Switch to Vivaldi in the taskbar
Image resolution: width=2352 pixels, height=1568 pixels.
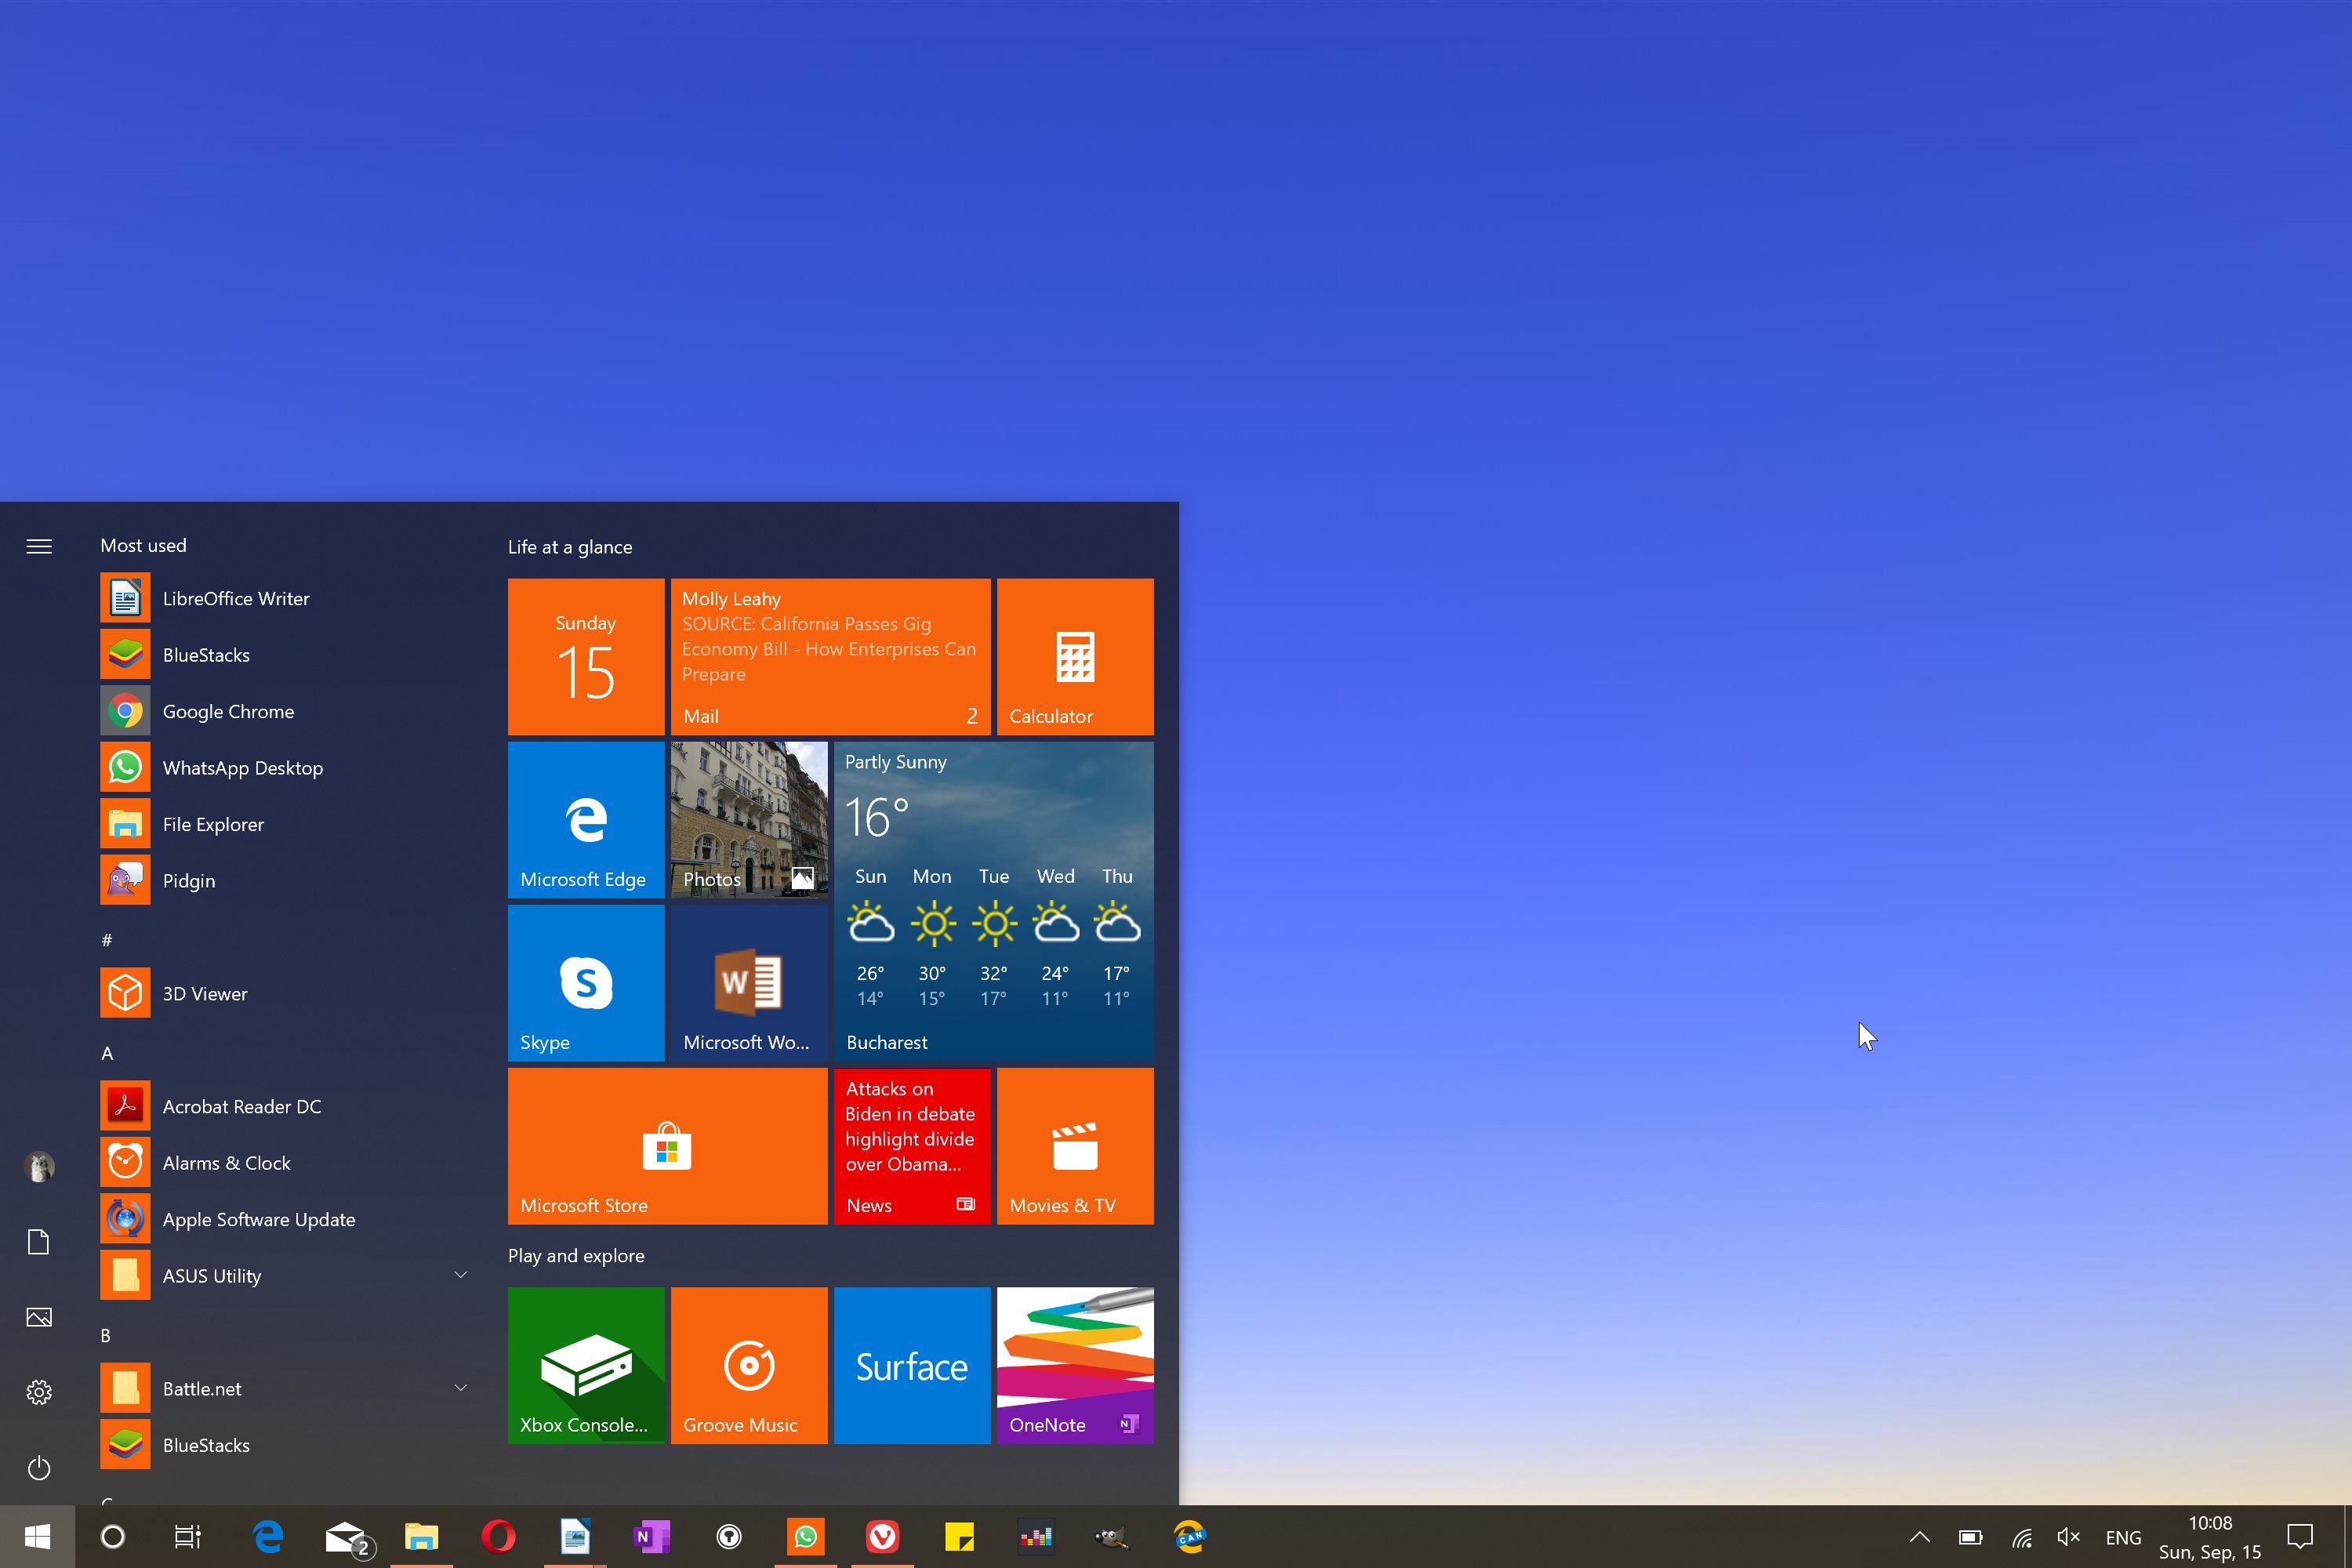pyautogui.click(x=882, y=1536)
